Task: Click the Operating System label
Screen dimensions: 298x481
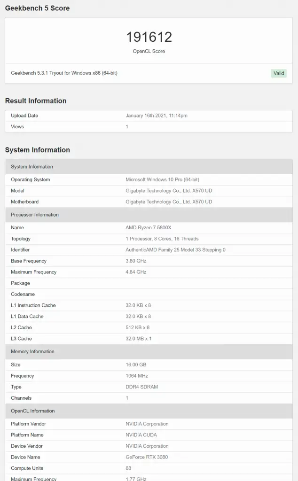Action: click(x=31, y=180)
